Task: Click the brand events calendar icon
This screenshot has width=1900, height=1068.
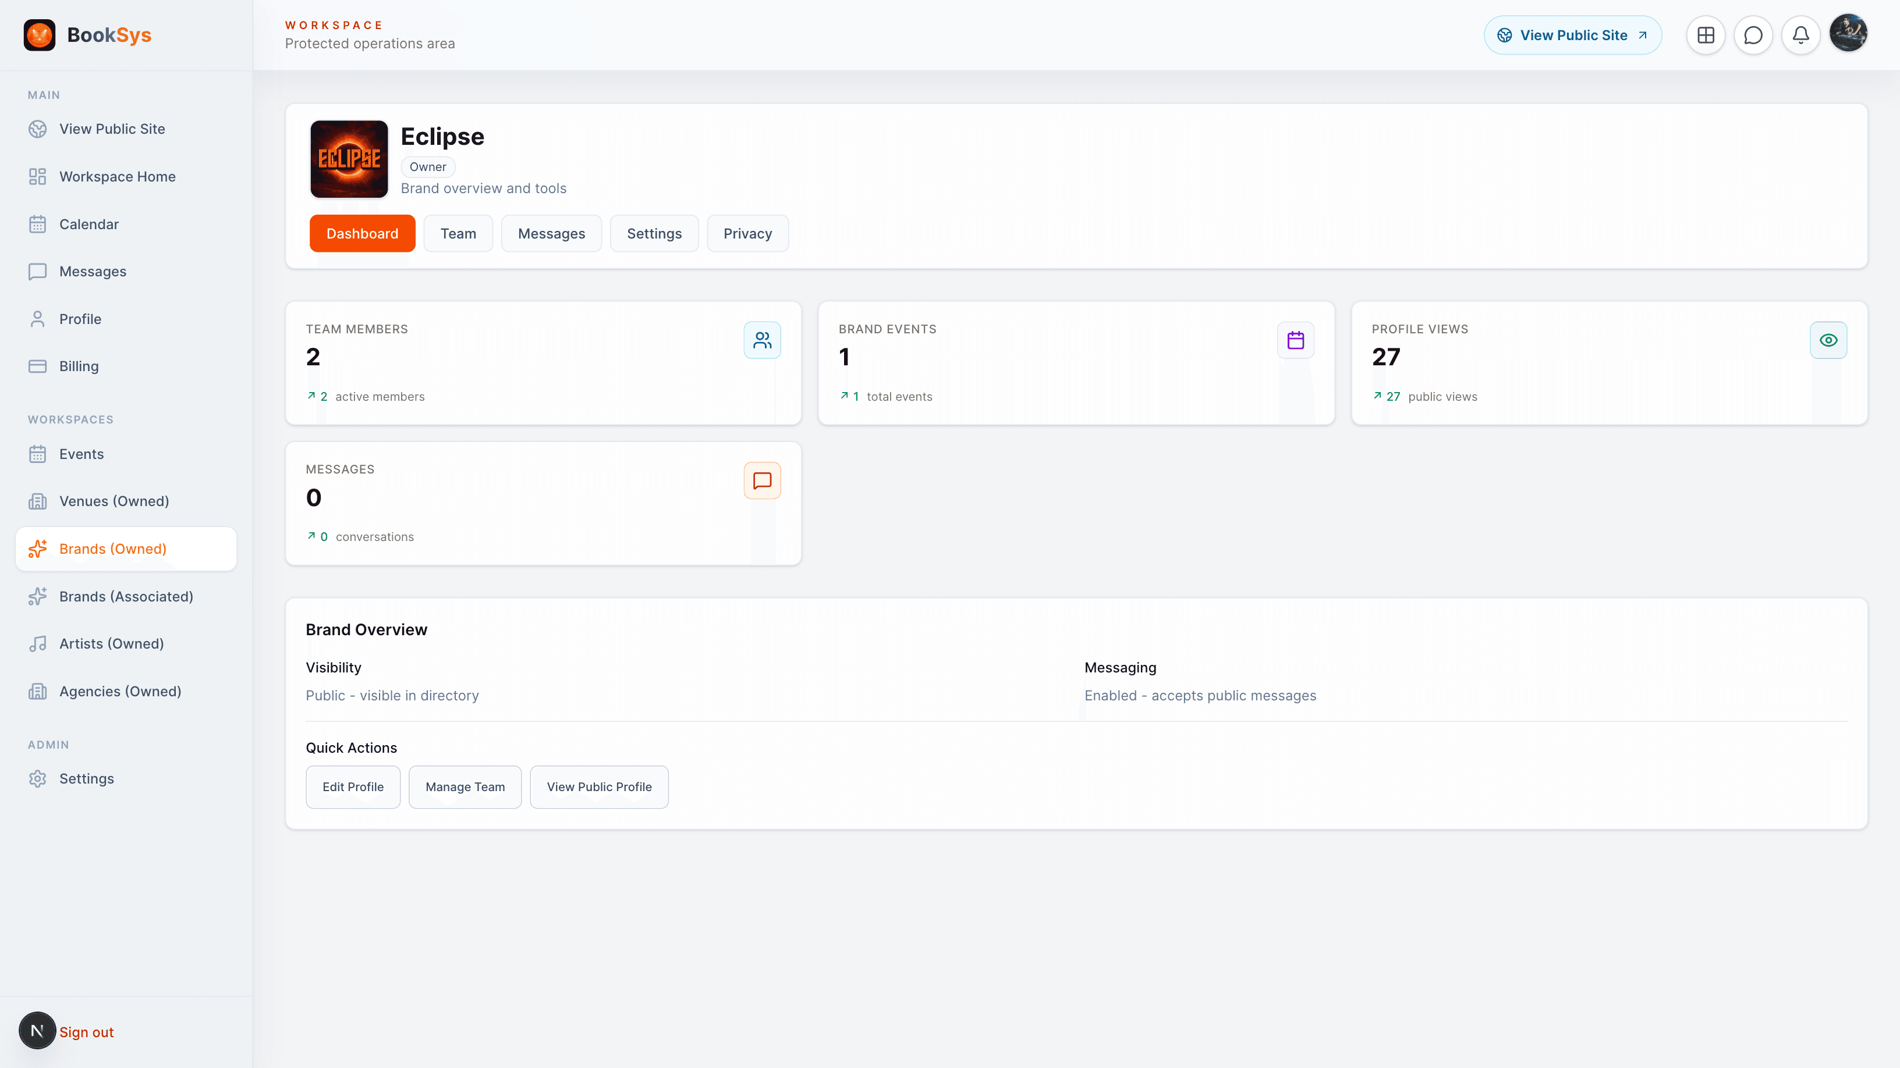Action: 1295,340
